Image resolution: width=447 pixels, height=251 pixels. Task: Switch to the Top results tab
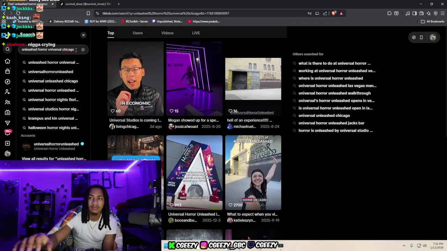111,33
